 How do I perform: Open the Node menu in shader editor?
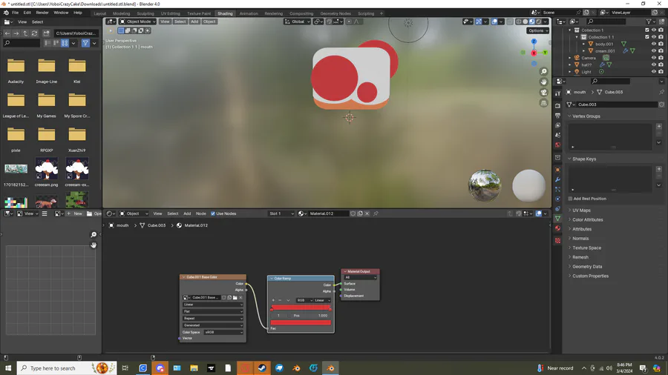200,213
